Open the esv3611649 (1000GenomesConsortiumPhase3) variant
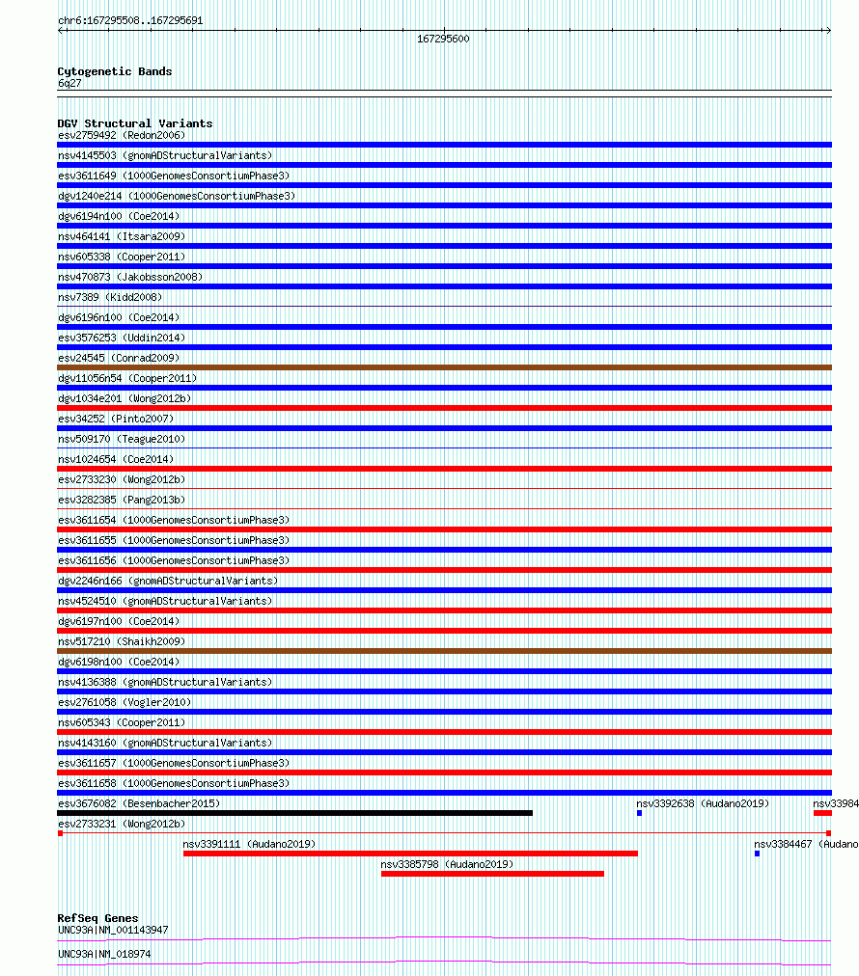The height and width of the screenshot is (976, 859). (174, 176)
